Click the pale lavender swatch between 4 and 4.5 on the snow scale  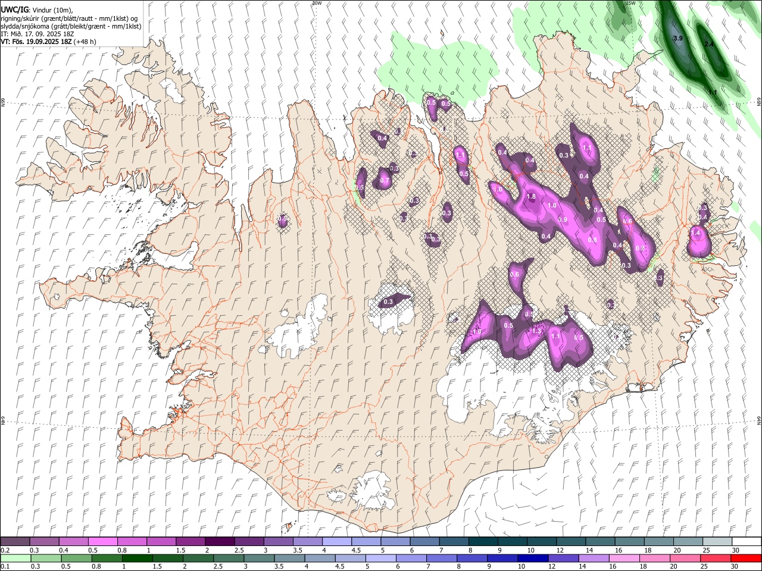point(336,541)
